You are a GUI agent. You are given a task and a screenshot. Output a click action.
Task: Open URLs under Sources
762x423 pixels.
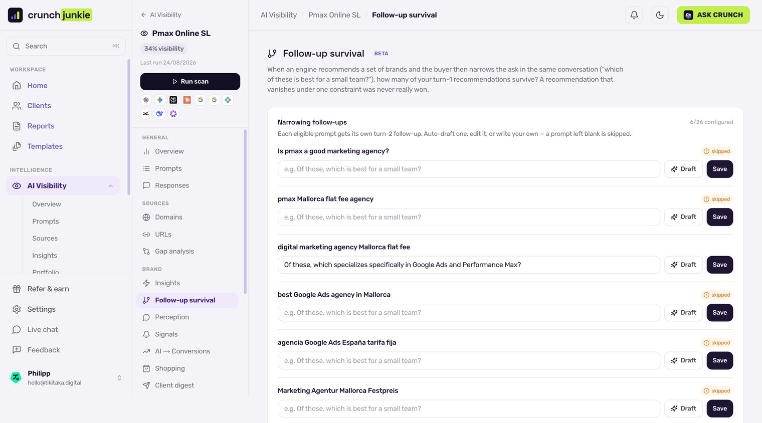point(187,234)
